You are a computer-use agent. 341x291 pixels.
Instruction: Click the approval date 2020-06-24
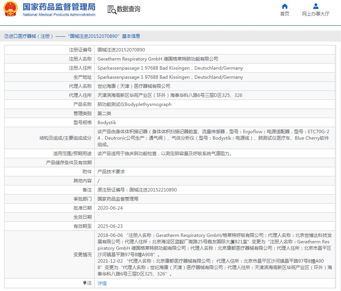tap(110, 208)
